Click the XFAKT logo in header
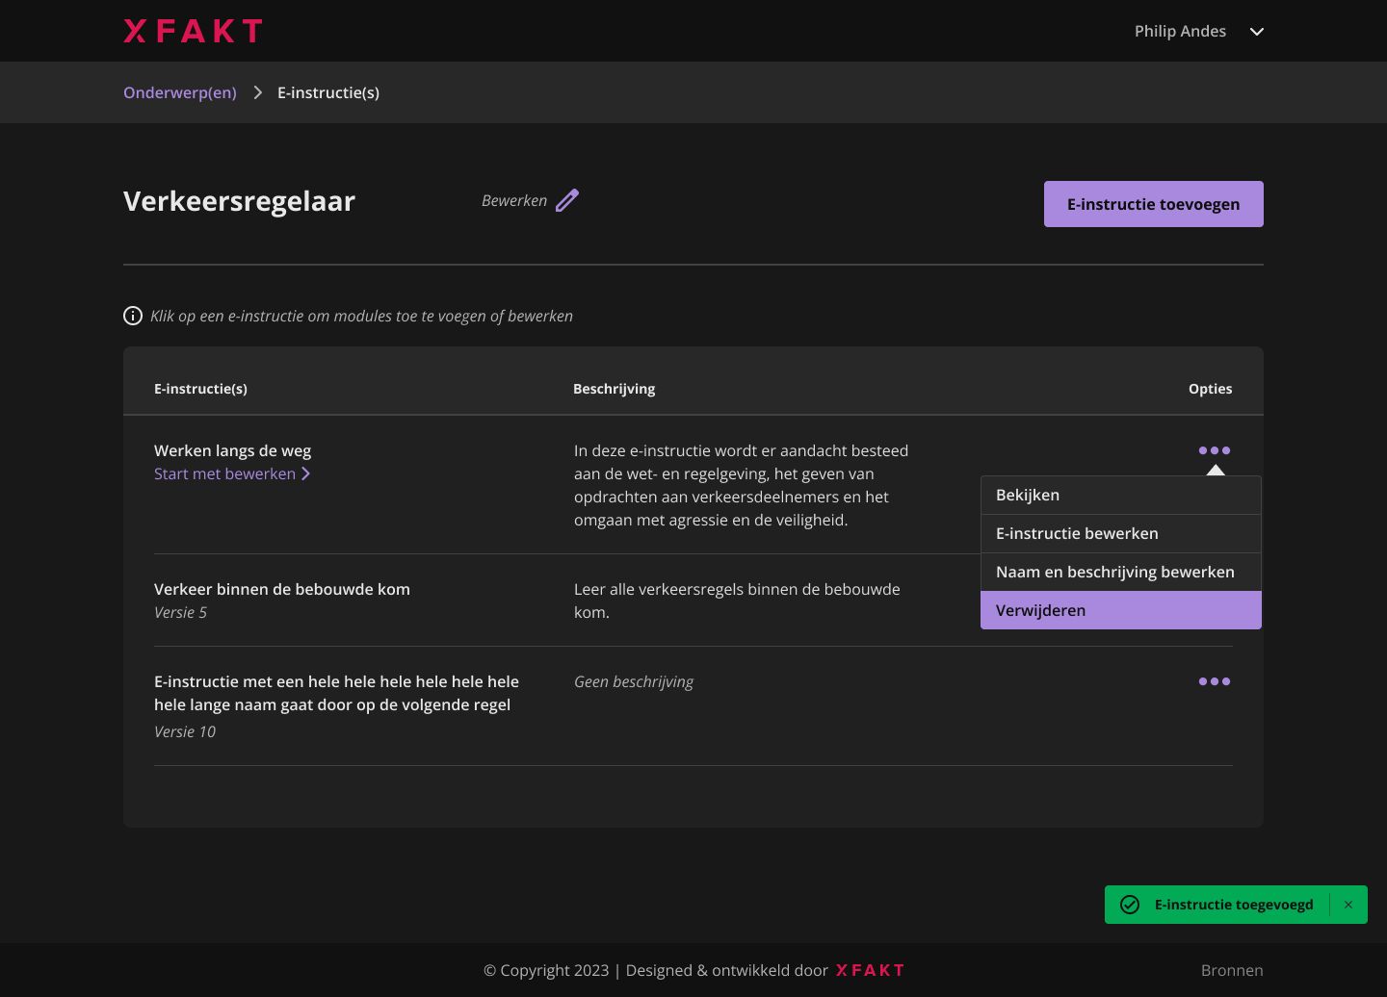Image resolution: width=1387 pixels, height=997 pixels. [193, 31]
